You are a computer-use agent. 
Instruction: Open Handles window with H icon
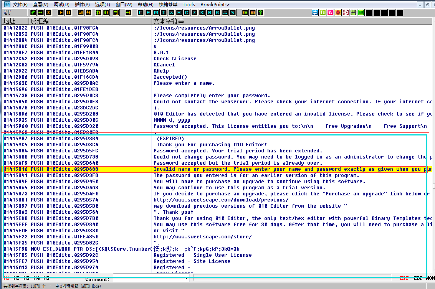(x=179, y=13)
